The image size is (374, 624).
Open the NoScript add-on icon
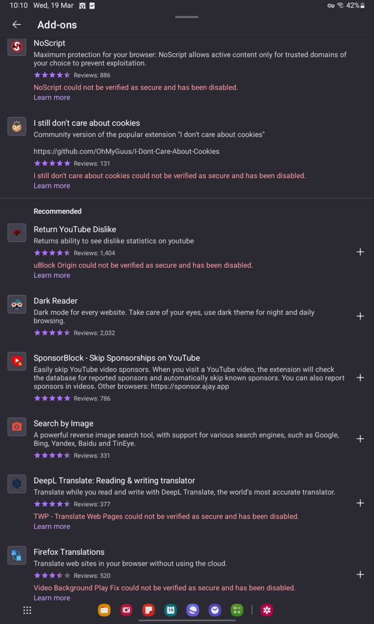point(17,46)
